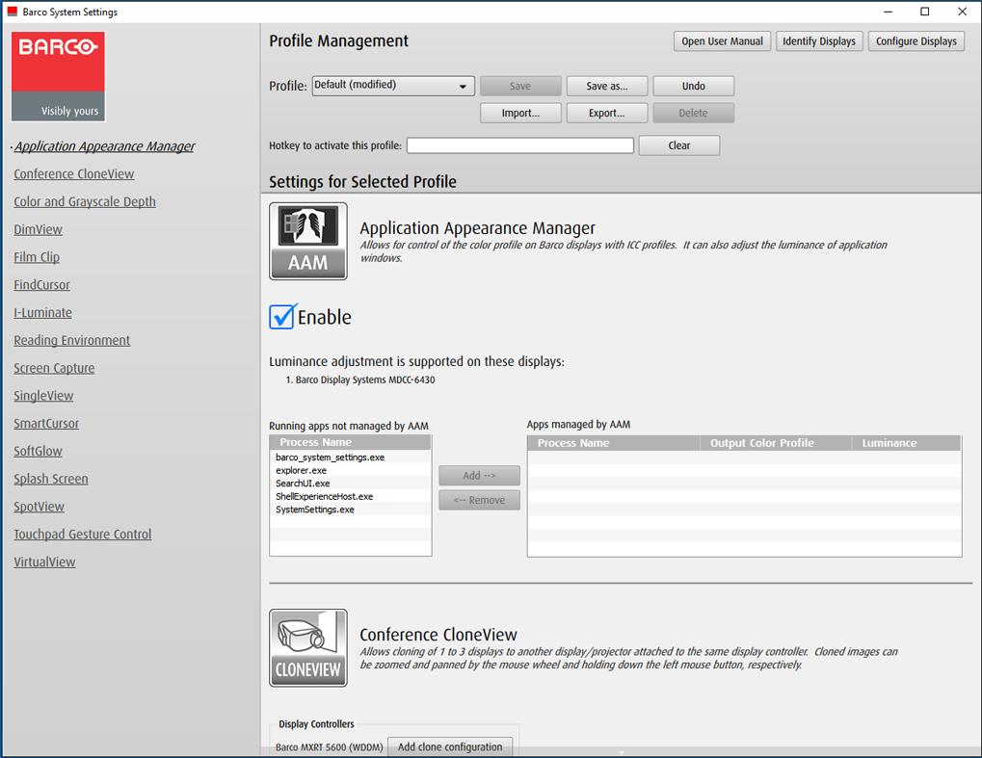Image resolution: width=982 pixels, height=758 pixels.
Task: Click the Export... button
Action: 607,113
